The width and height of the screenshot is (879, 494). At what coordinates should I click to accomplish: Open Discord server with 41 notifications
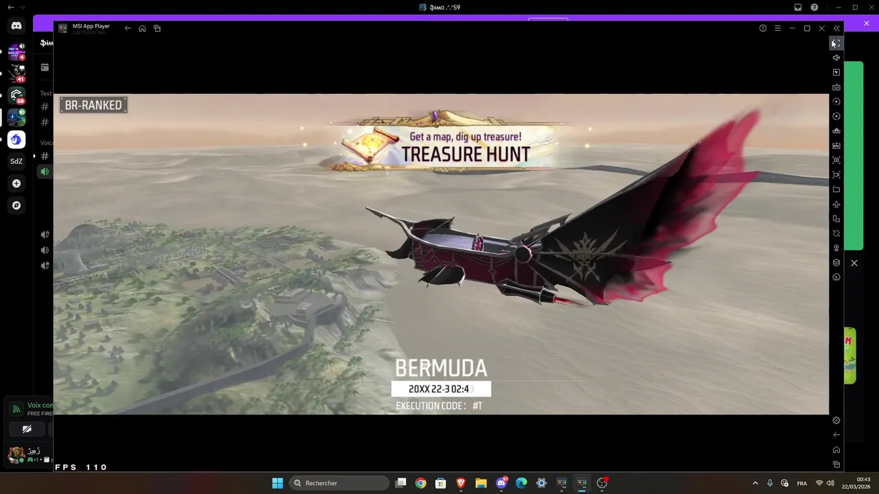pyautogui.click(x=16, y=73)
